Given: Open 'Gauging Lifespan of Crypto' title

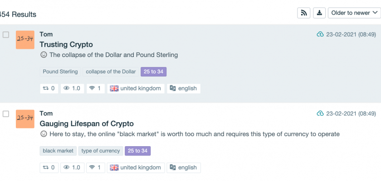Looking at the screenshot, I should pyautogui.click(x=87, y=124).
